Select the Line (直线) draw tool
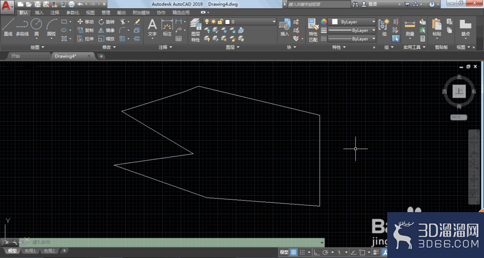 point(8,27)
